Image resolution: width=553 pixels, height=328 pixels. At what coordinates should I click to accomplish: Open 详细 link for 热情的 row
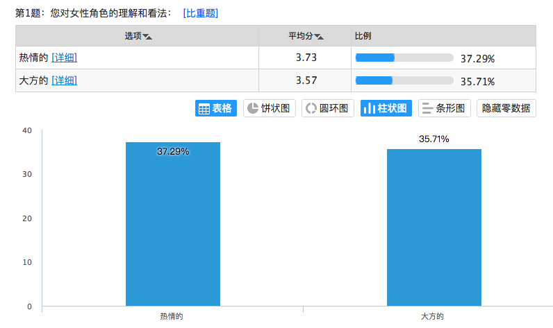[64, 58]
